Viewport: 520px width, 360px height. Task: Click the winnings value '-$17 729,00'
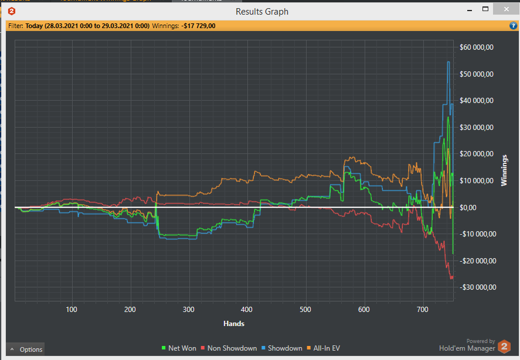point(198,26)
